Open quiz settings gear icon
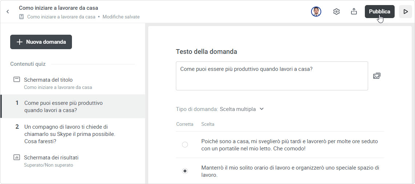The height and width of the screenshot is (184, 415). pos(337,12)
